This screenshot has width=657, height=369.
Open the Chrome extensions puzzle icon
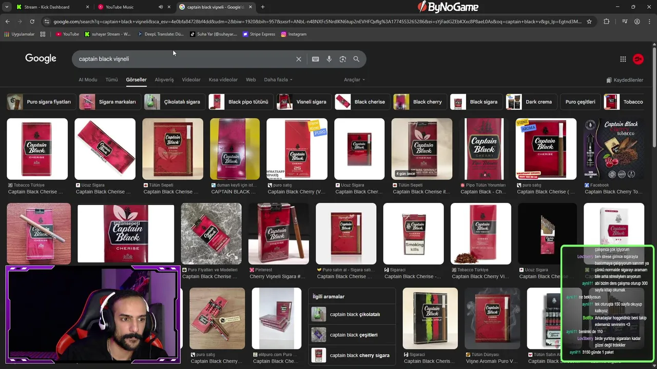[607, 22]
